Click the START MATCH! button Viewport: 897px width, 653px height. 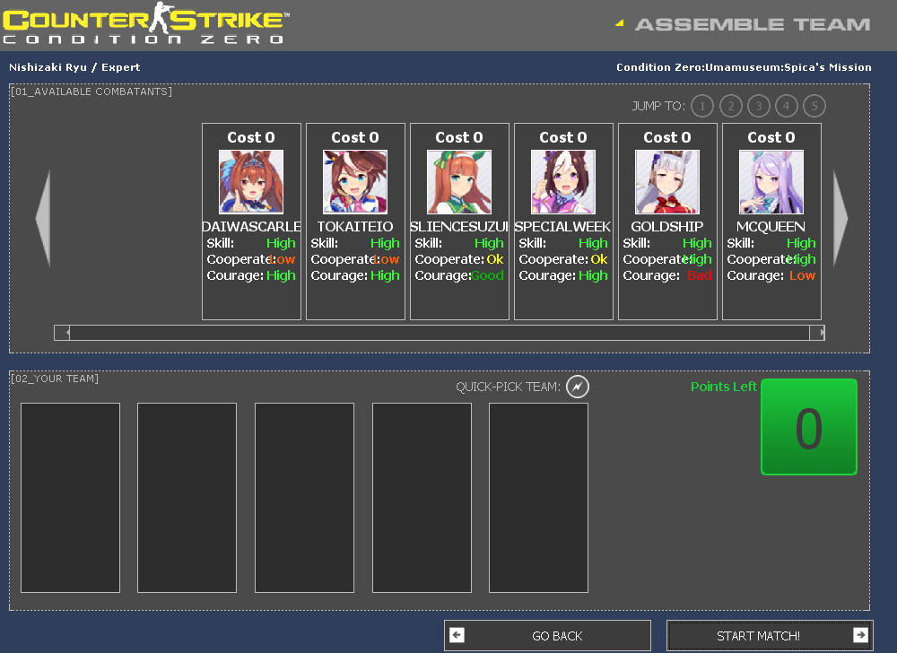click(x=770, y=635)
